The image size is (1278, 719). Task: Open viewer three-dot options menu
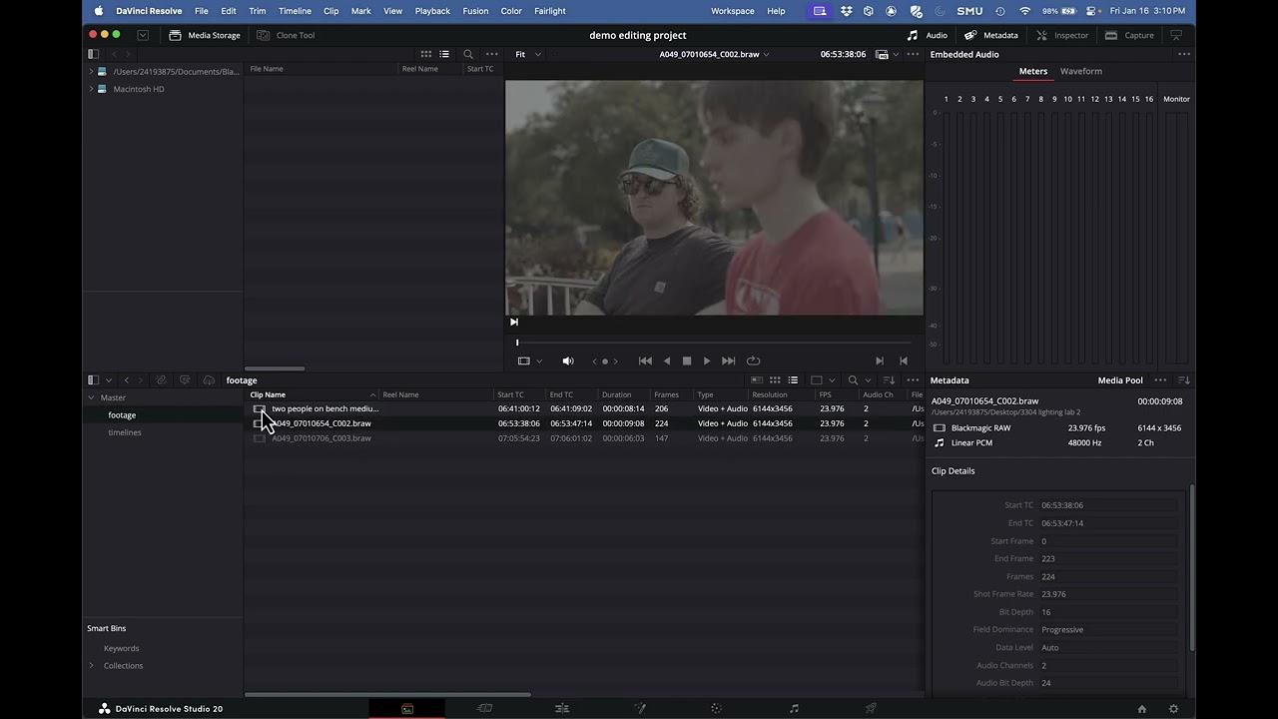[x=913, y=54]
